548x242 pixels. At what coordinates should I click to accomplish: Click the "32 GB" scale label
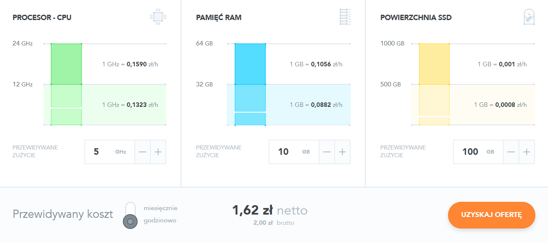click(204, 84)
